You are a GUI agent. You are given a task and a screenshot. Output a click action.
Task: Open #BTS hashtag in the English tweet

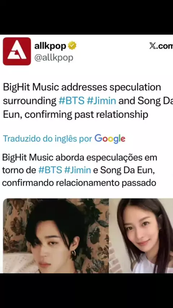pyautogui.click(x=71, y=101)
